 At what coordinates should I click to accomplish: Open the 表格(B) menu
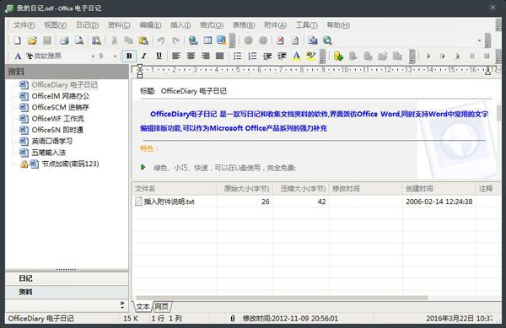tap(244, 25)
